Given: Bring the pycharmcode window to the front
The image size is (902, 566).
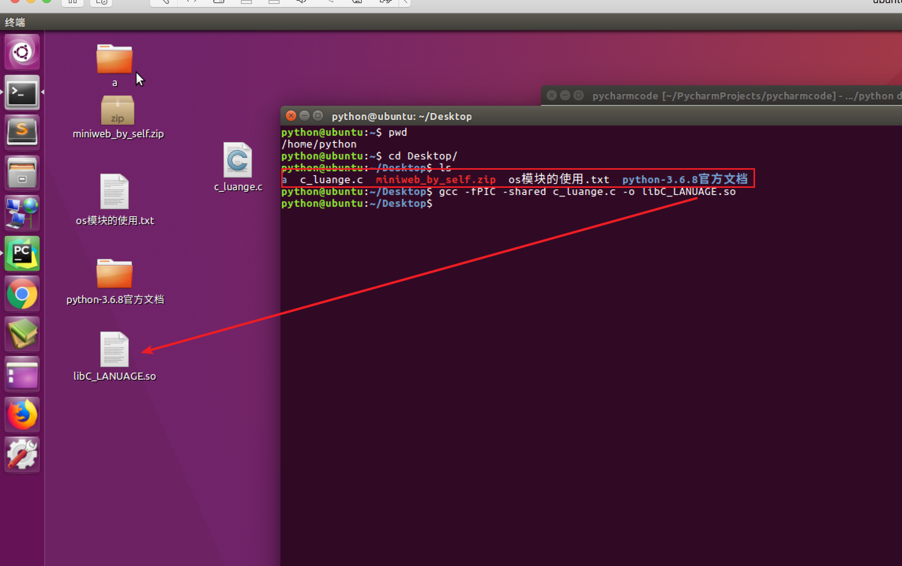Looking at the screenshot, I should click(711, 96).
